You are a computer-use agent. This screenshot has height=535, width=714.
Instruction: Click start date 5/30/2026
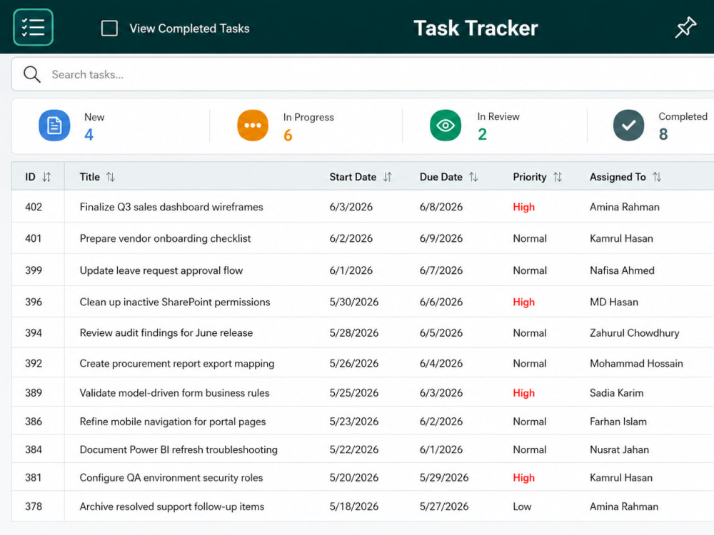(x=354, y=302)
